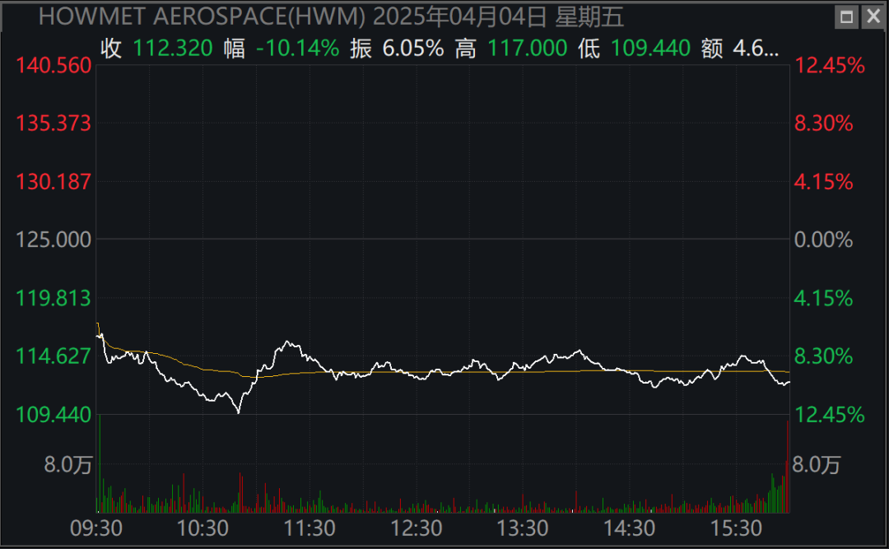Click the intraday low point on price line

[x=238, y=412]
